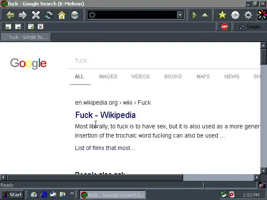Click K-Meleon taskbar button

[x=113, y=195]
